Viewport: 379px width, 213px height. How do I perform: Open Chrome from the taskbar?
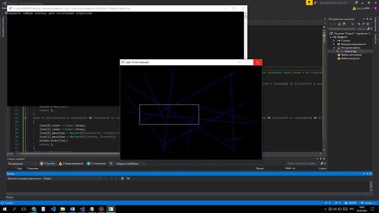(x=34, y=209)
